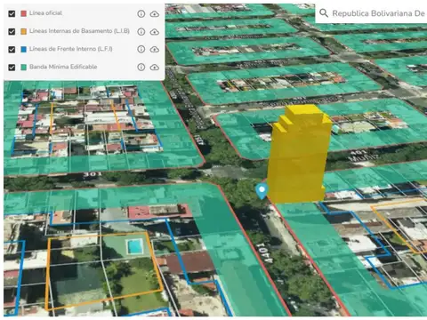Click 'Líneas Internas de Basamento (L.I.B)' label
The image size is (427, 320).
pyautogui.click(x=79, y=31)
